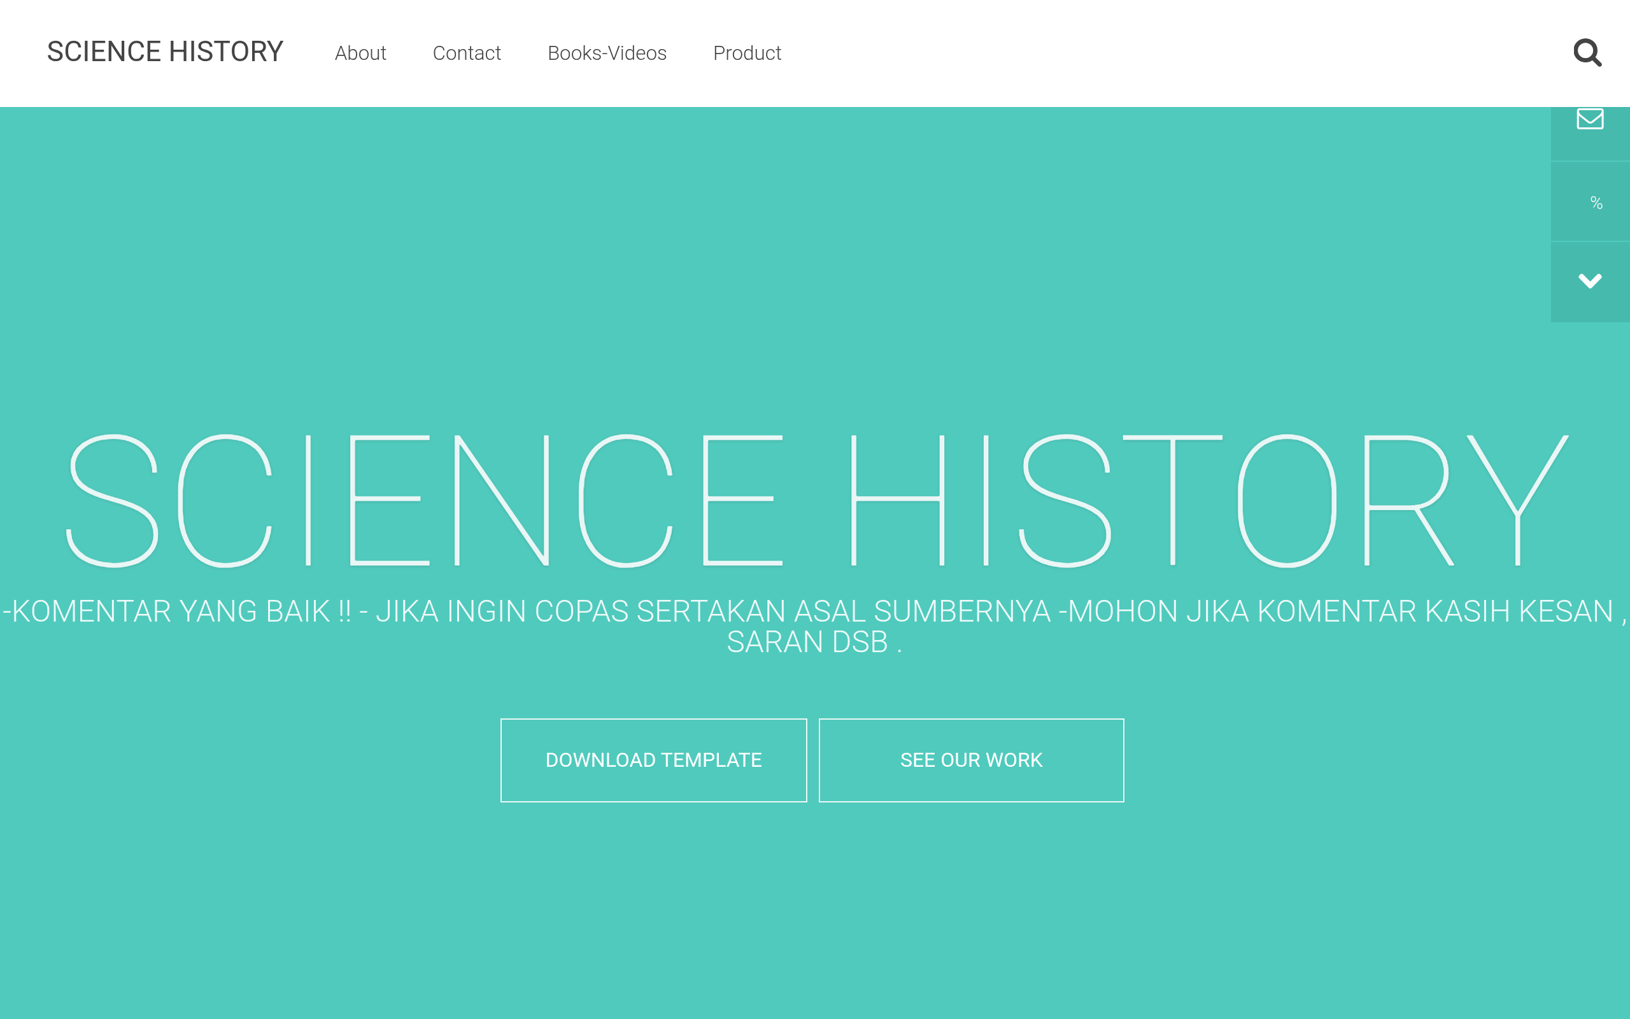Click the Download Template button

click(653, 760)
